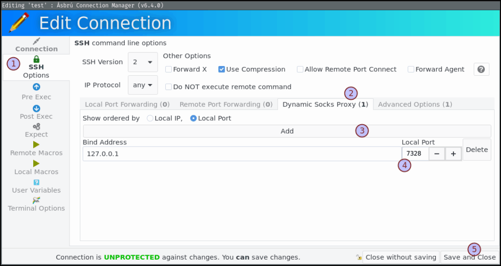Image resolution: width=501 pixels, height=266 pixels.
Task: Select the Dynamic Socks Proxy tab
Action: [x=325, y=105]
